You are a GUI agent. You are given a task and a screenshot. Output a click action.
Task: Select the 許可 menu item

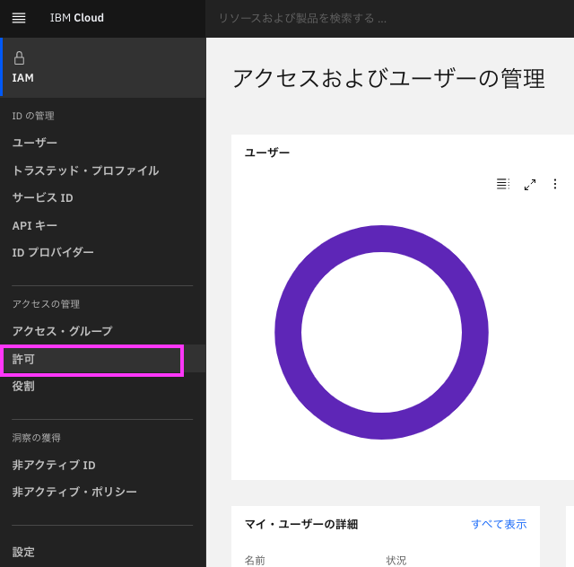pos(103,359)
